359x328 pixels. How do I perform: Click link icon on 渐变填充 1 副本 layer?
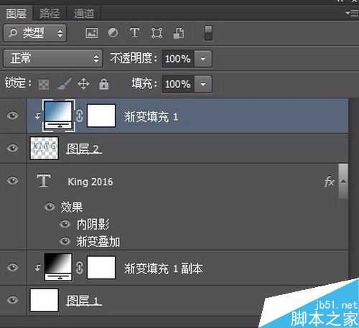coord(80,268)
